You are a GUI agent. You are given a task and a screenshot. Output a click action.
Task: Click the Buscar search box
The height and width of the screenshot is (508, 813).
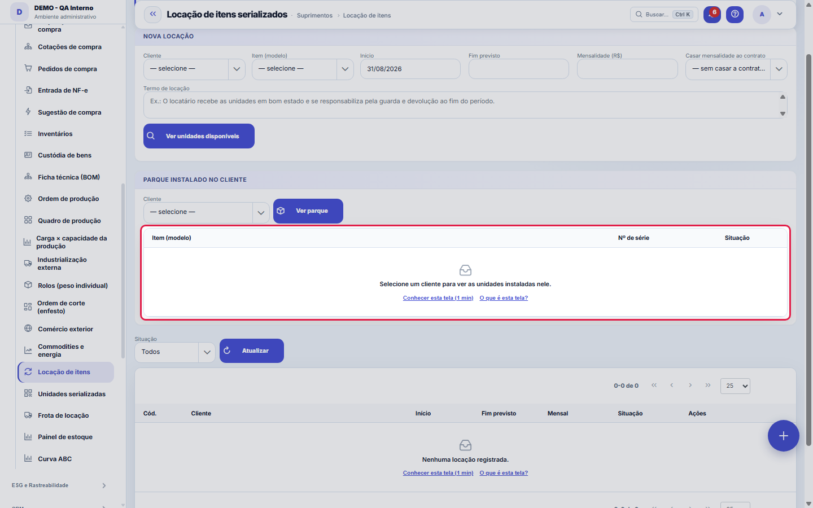pos(664,14)
